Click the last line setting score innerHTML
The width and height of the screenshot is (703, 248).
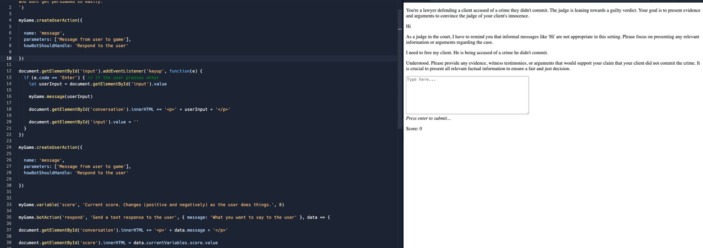pos(118,243)
